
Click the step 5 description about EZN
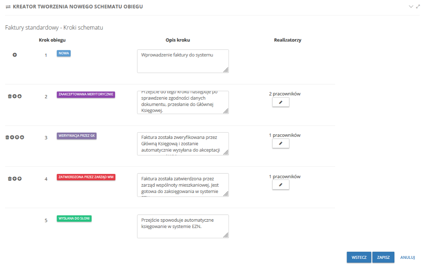183,226
